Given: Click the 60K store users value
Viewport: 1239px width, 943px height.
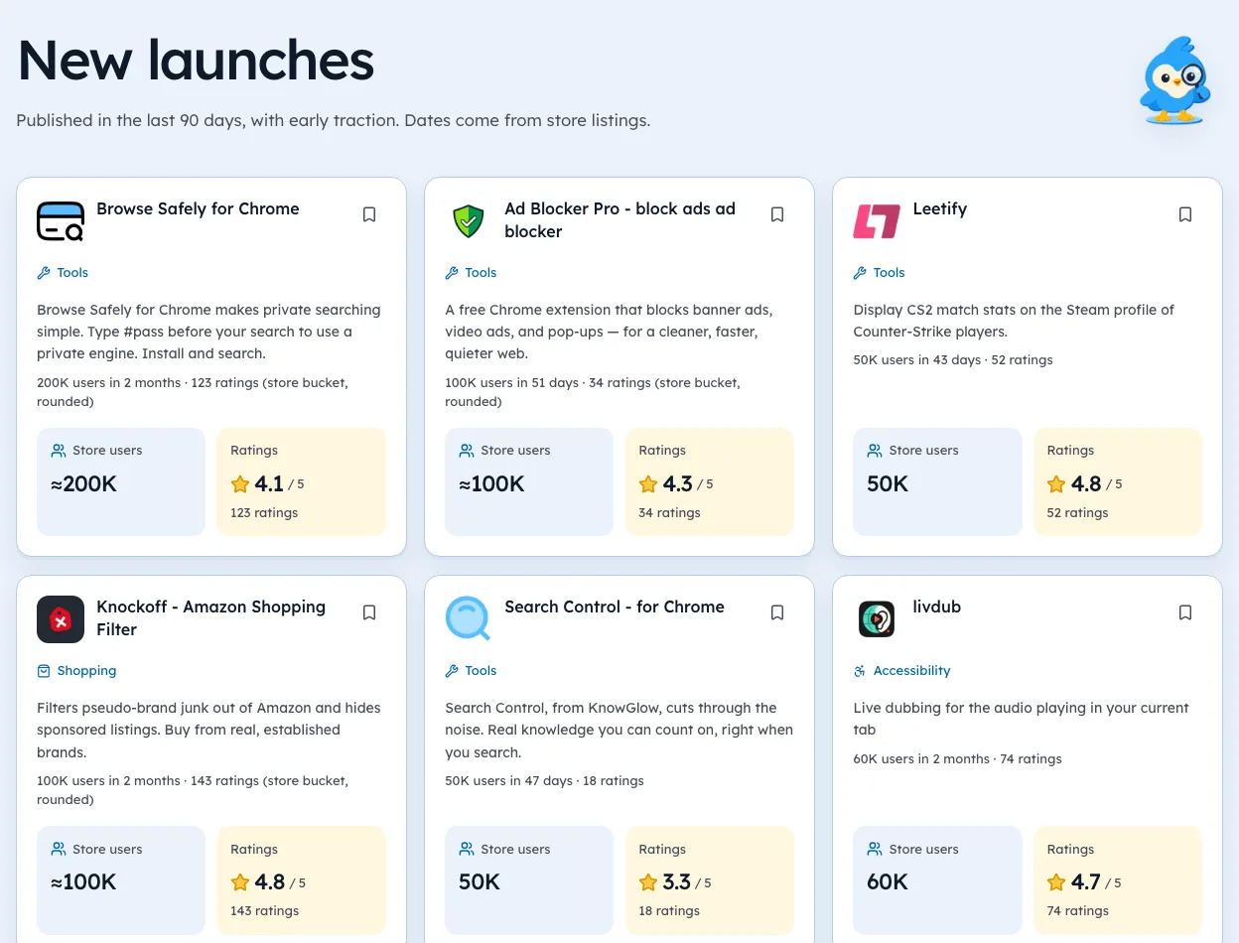Looking at the screenshot, I should click(888, 882).
